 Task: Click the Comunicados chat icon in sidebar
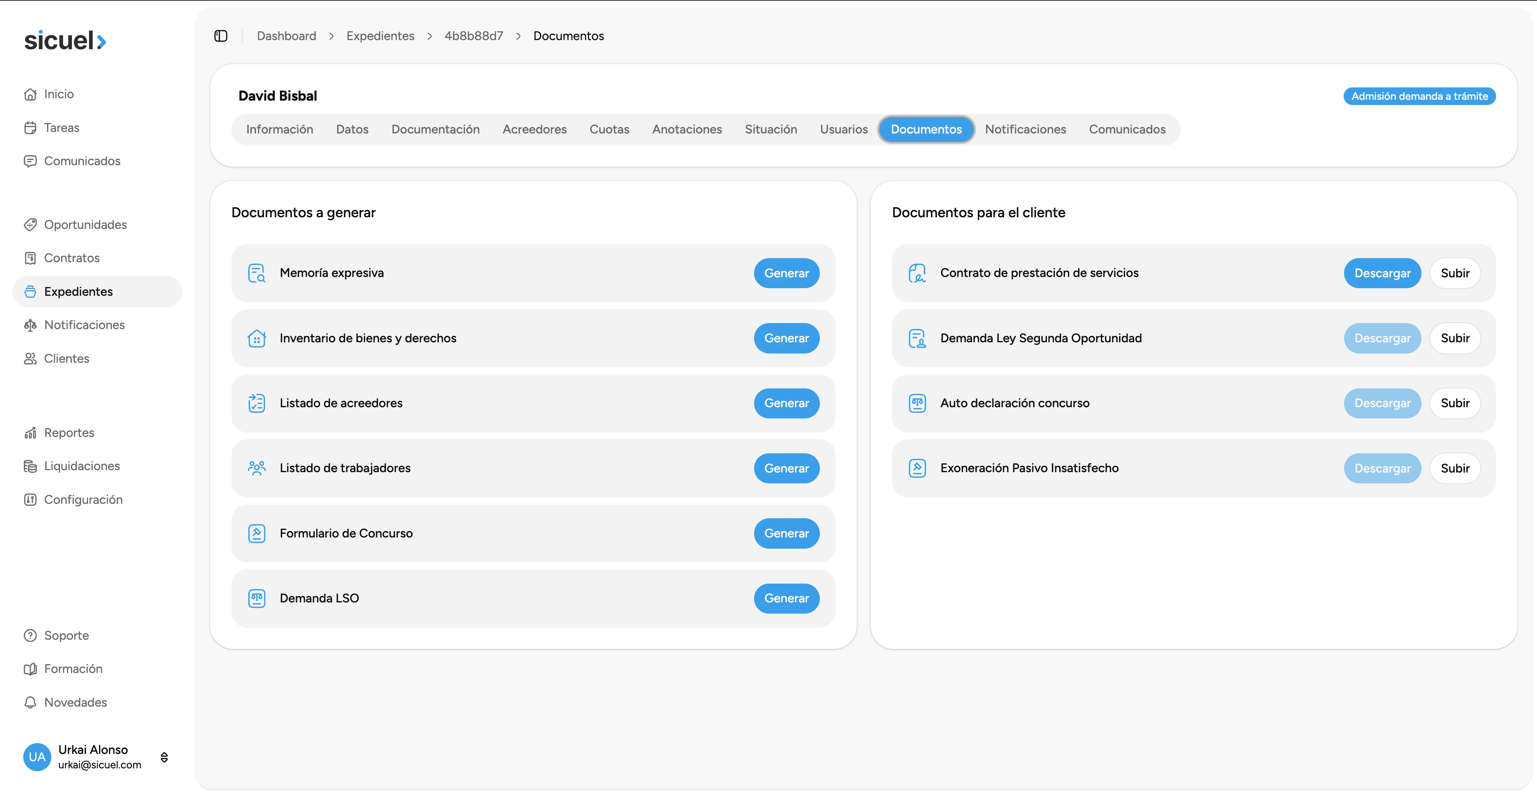(x=30, y=161)
